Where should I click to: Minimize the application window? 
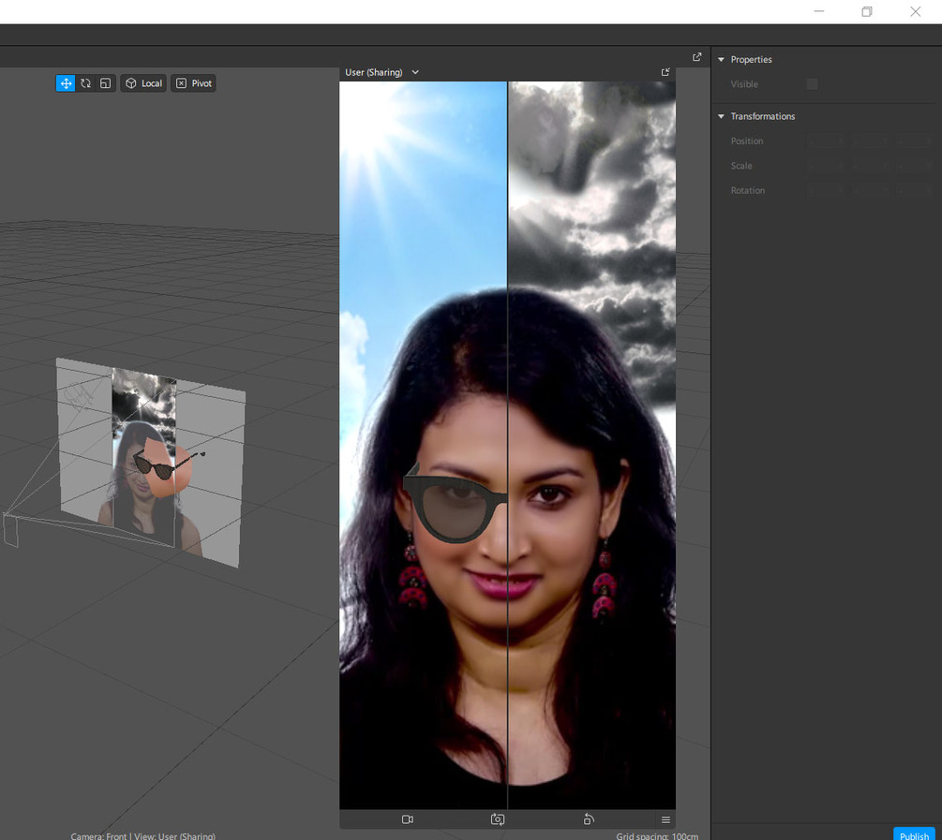[x=819, y=11]
